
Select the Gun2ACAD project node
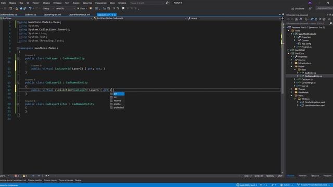point(300,50)
